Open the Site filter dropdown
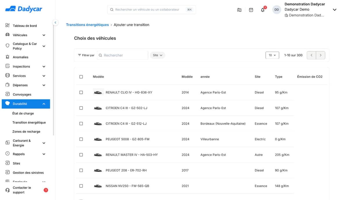 coord(157,55)
